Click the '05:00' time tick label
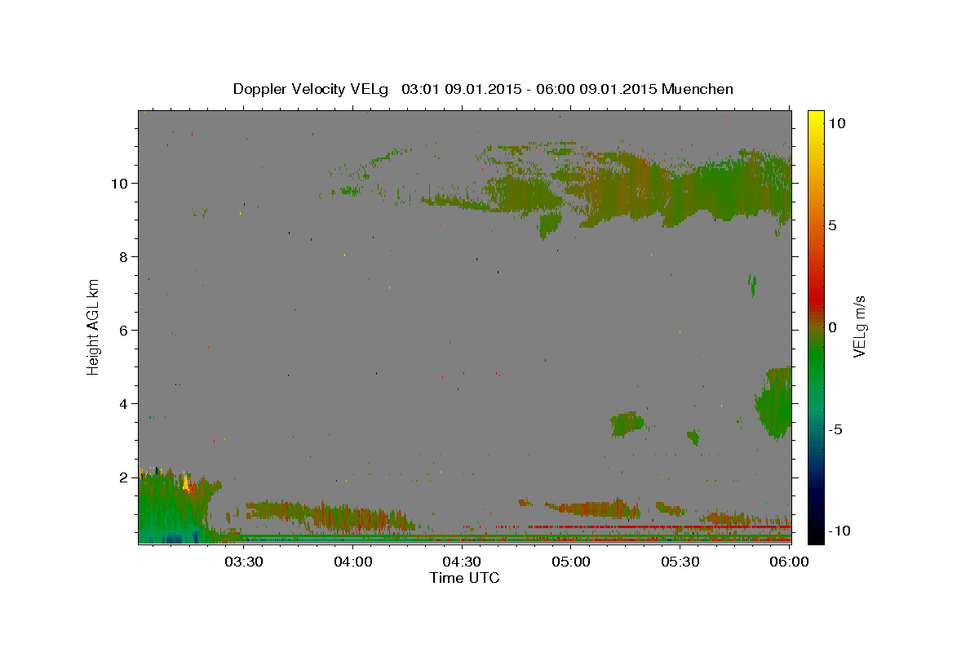 (571, 562)
